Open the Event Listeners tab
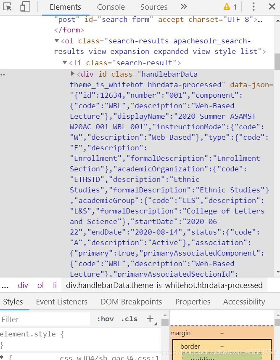Viewport: 280px width, 360px height. pyautogui.click(x=62, y=301)
